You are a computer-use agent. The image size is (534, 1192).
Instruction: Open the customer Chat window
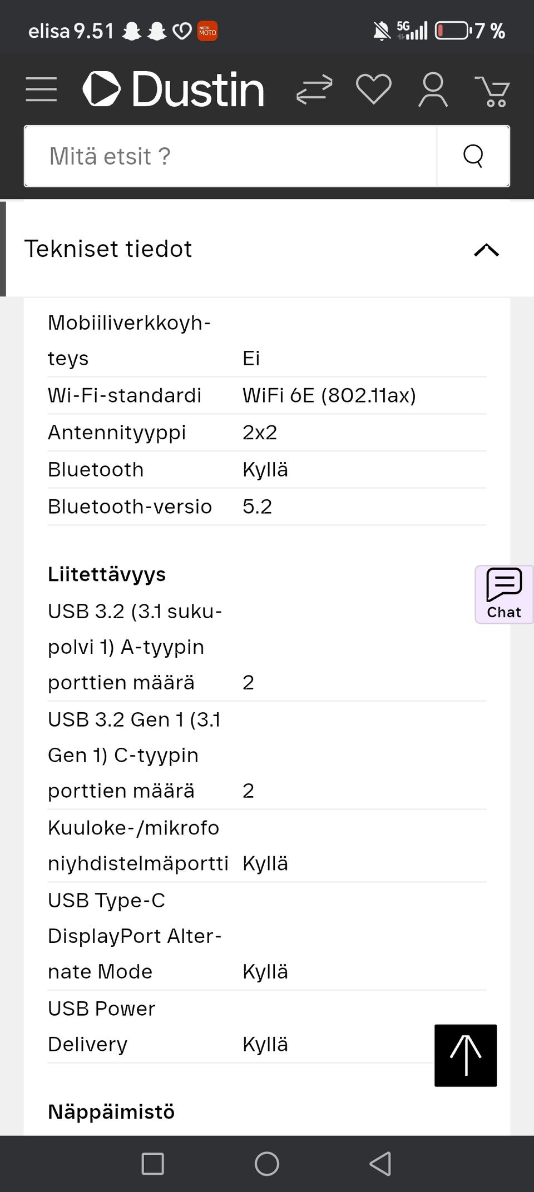(x=503, y=594)
